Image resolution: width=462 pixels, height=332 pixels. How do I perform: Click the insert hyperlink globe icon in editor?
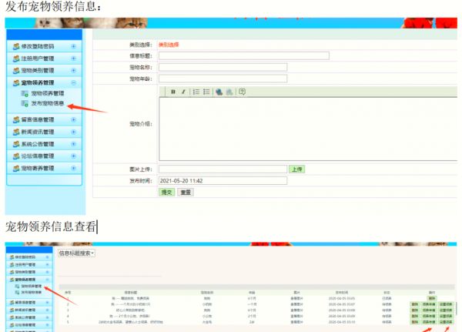pos(219,92)
